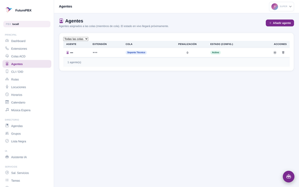299x187 pixels.
Task: Open Horarios from the sidebar
Action: coord(26,95)
